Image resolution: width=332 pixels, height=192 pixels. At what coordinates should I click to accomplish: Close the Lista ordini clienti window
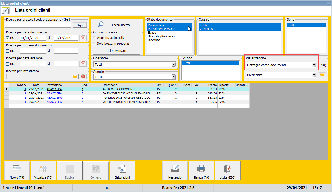328,3
